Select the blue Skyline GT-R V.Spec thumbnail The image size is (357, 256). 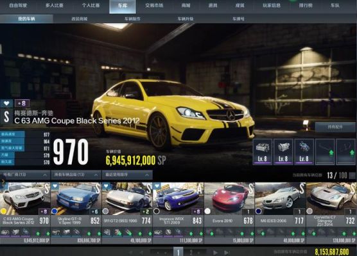(76, 198)
